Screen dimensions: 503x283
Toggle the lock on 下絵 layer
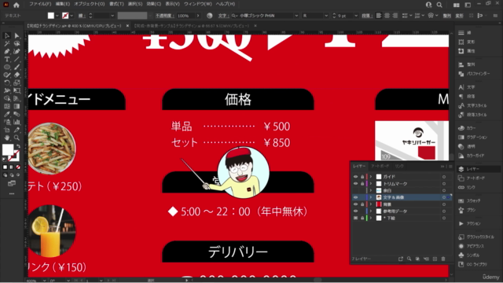click(x=362, y=219)
